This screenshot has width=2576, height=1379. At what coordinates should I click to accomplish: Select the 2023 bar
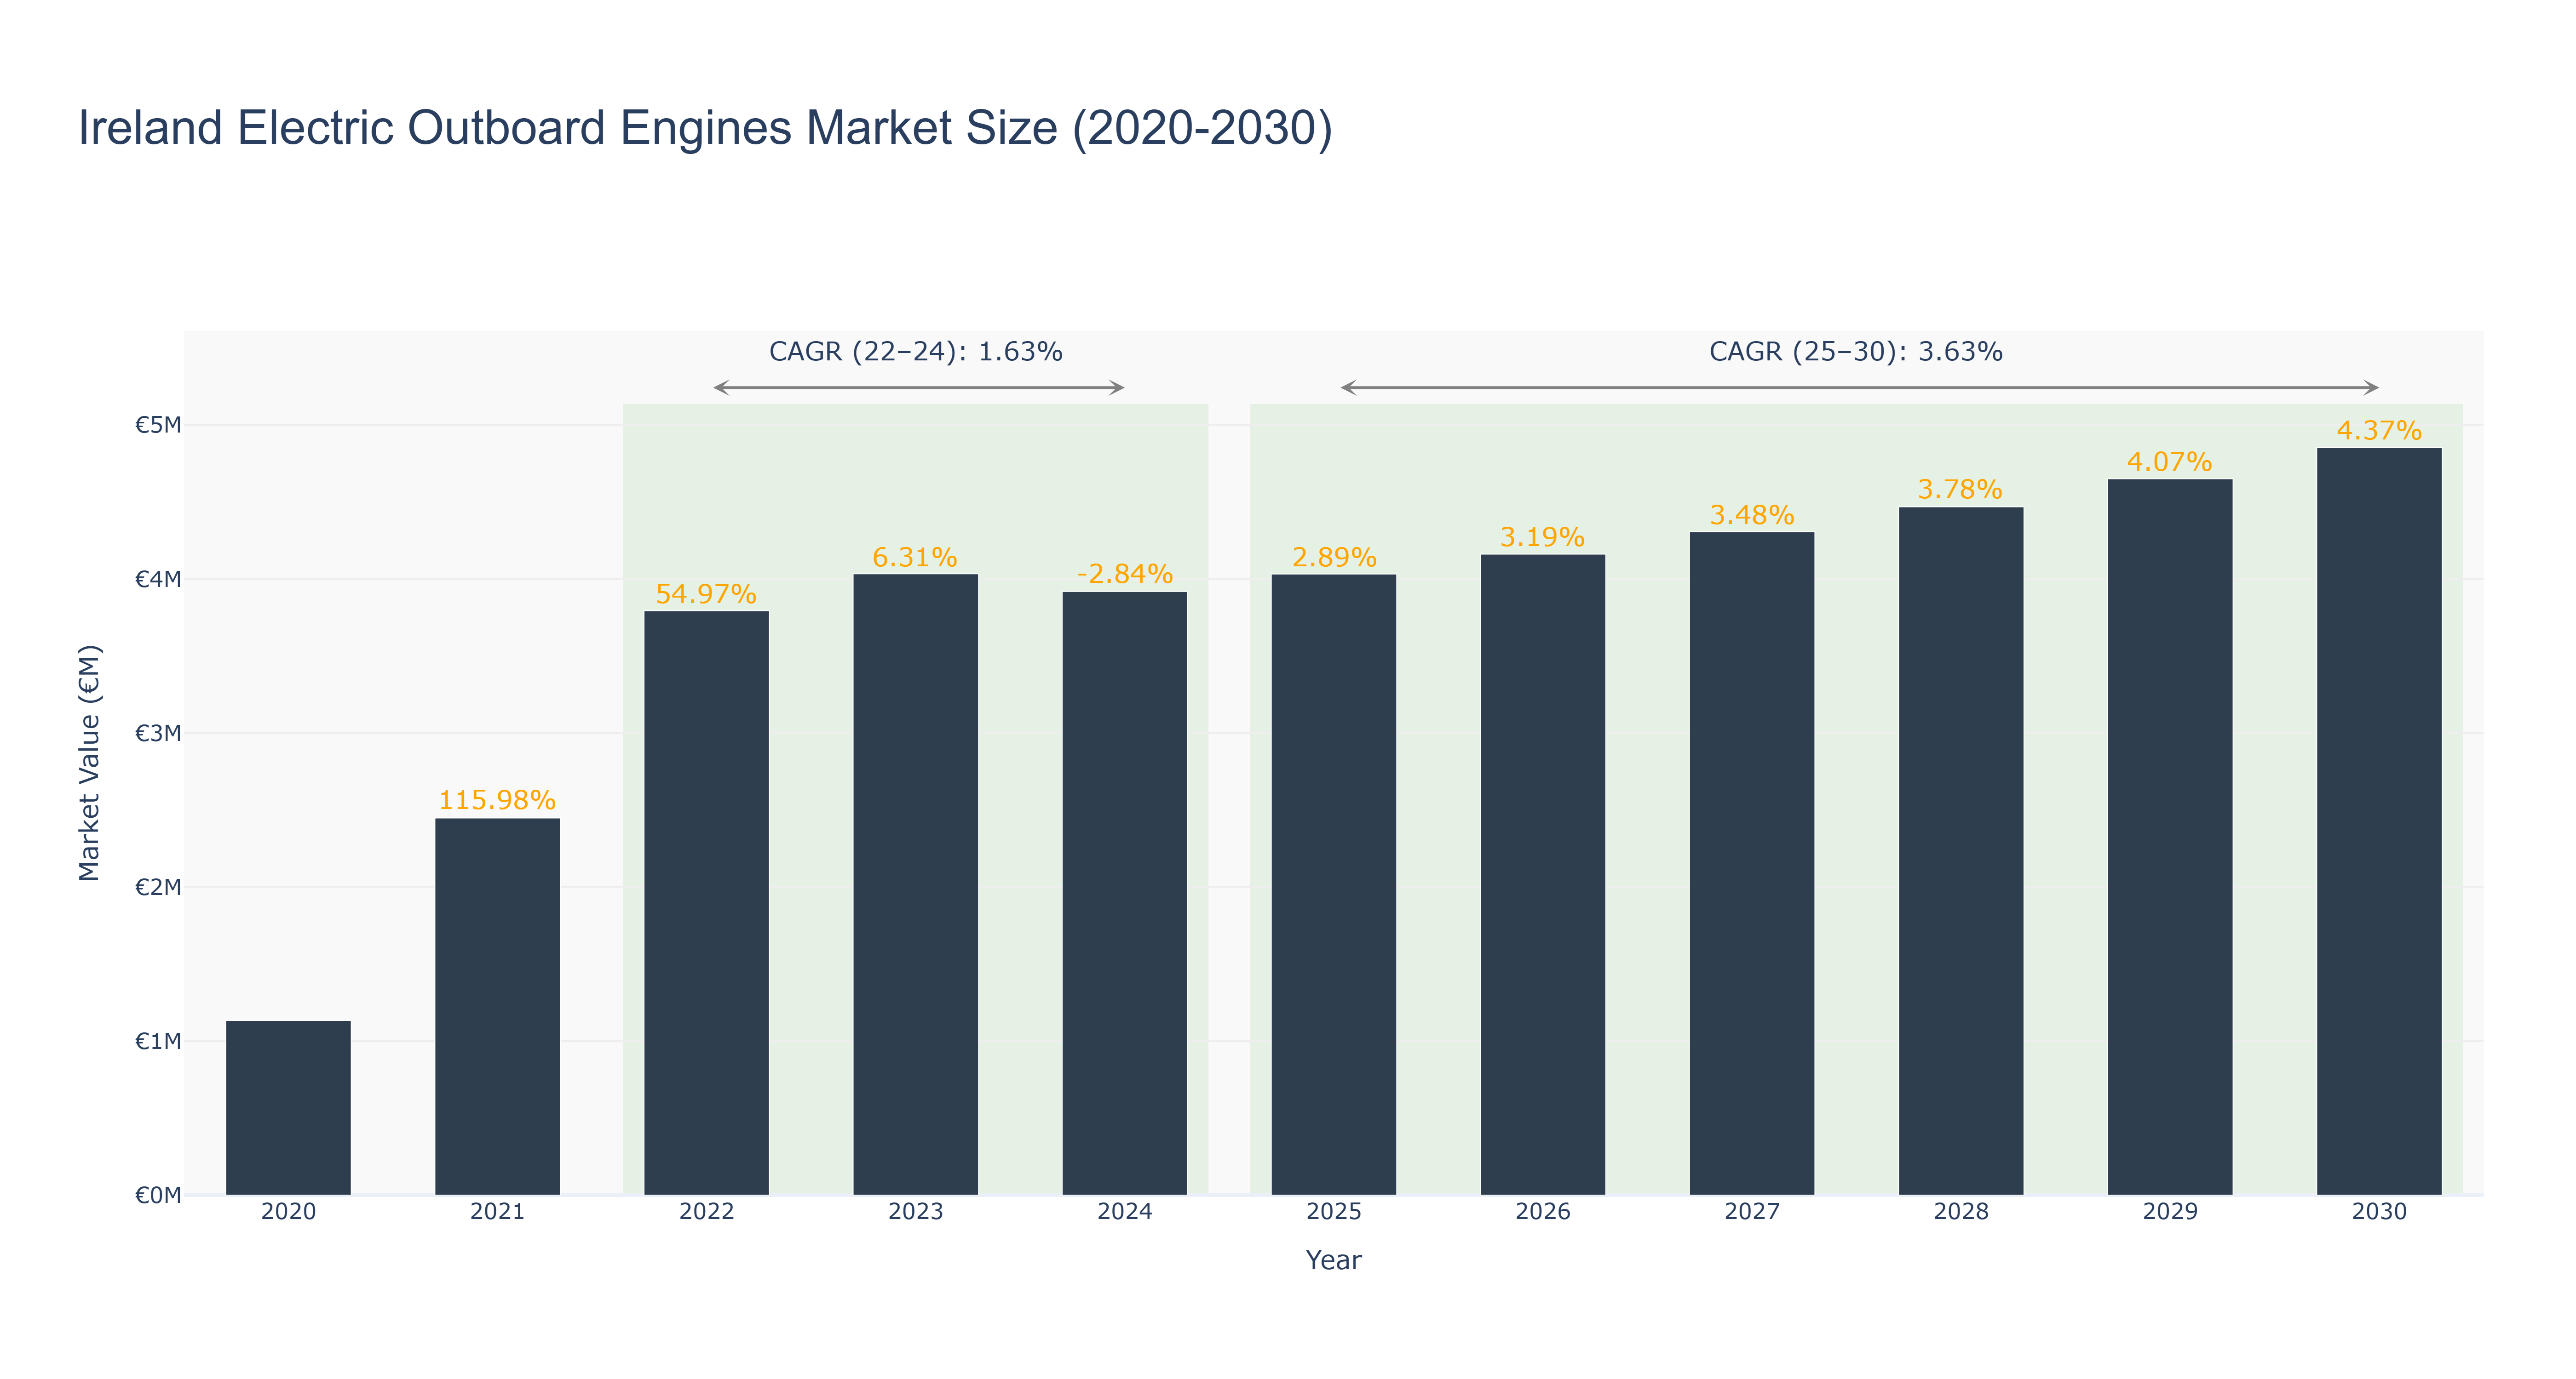pos(915,884)
